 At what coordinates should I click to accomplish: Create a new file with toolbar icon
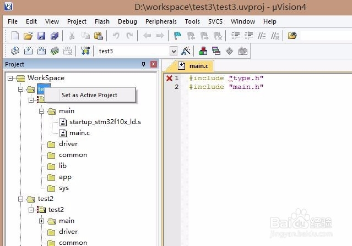(15, 35)
